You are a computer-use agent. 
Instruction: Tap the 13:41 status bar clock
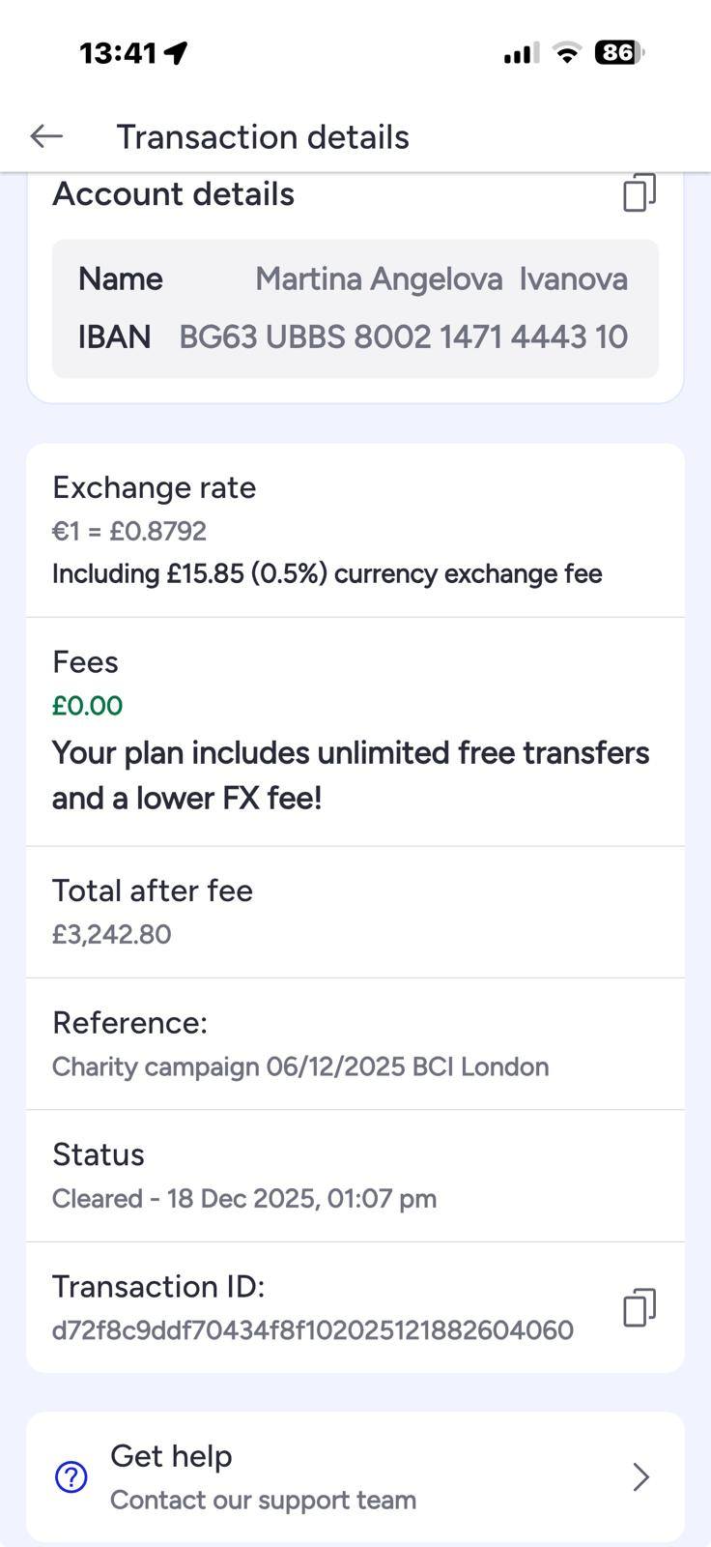[x=117, y=53]
